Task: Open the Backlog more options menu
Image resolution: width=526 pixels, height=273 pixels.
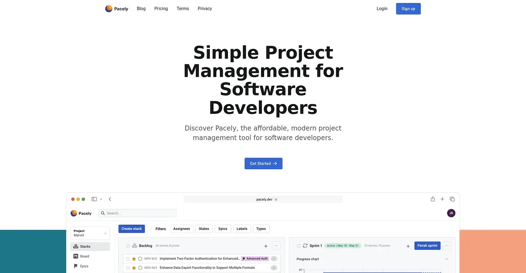Action: pyautogui.click(x=277, y=246)
